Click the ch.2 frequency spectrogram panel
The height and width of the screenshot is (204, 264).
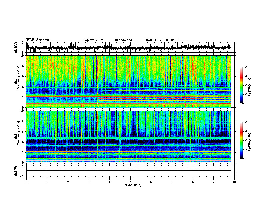(x=130, y=137)
